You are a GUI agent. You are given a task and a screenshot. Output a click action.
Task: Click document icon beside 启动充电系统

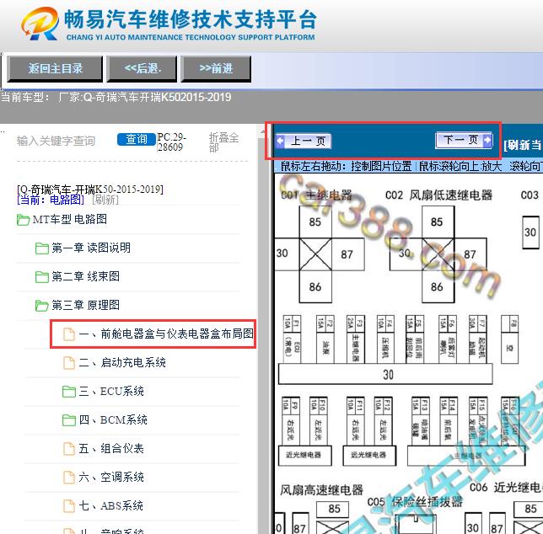pos(69,363)
